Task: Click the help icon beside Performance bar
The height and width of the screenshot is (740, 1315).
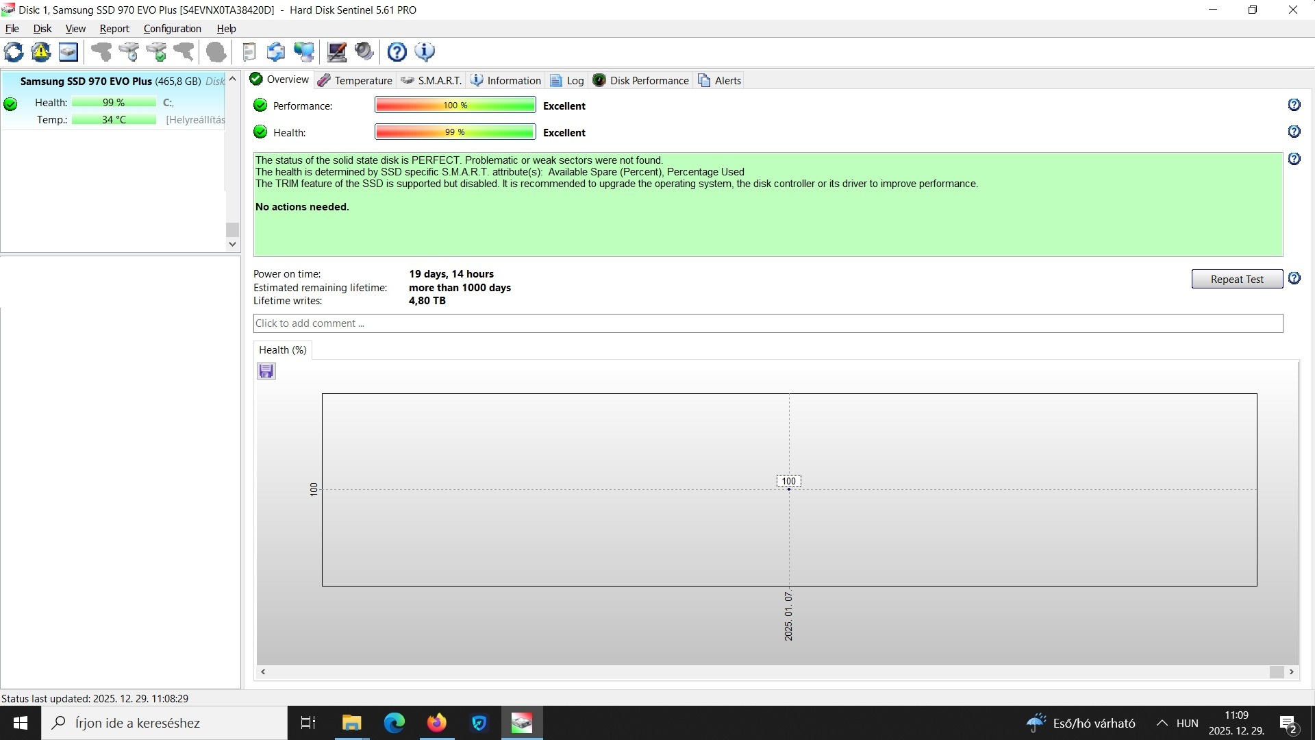Action: pyautogui.click(x=1294, y=105)
